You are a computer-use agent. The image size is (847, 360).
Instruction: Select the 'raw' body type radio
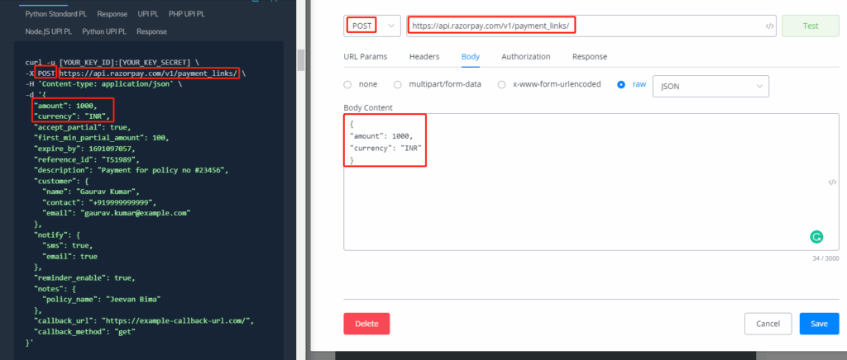pyautogui.click(x=621, y=84)
